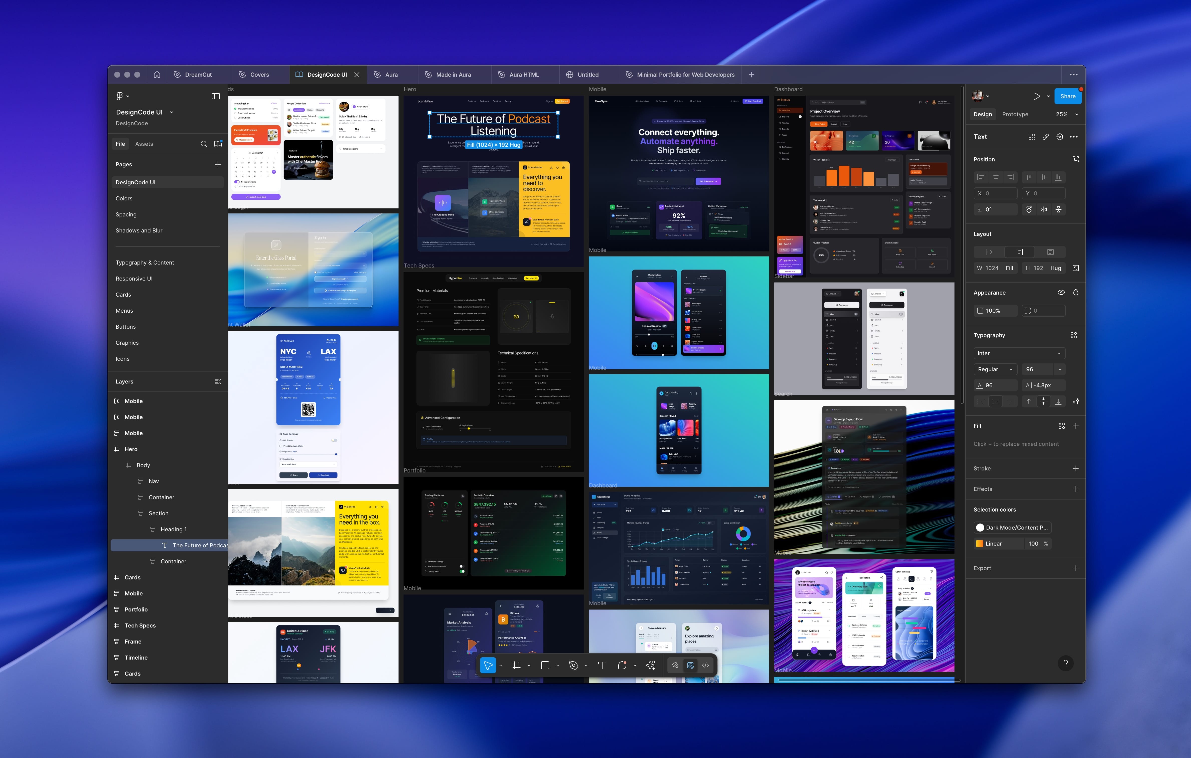Open the help question mark button
Image resolution: width=1191 pixels, height=758 pixels.
pyautogui.click(x=1066, y=663)
